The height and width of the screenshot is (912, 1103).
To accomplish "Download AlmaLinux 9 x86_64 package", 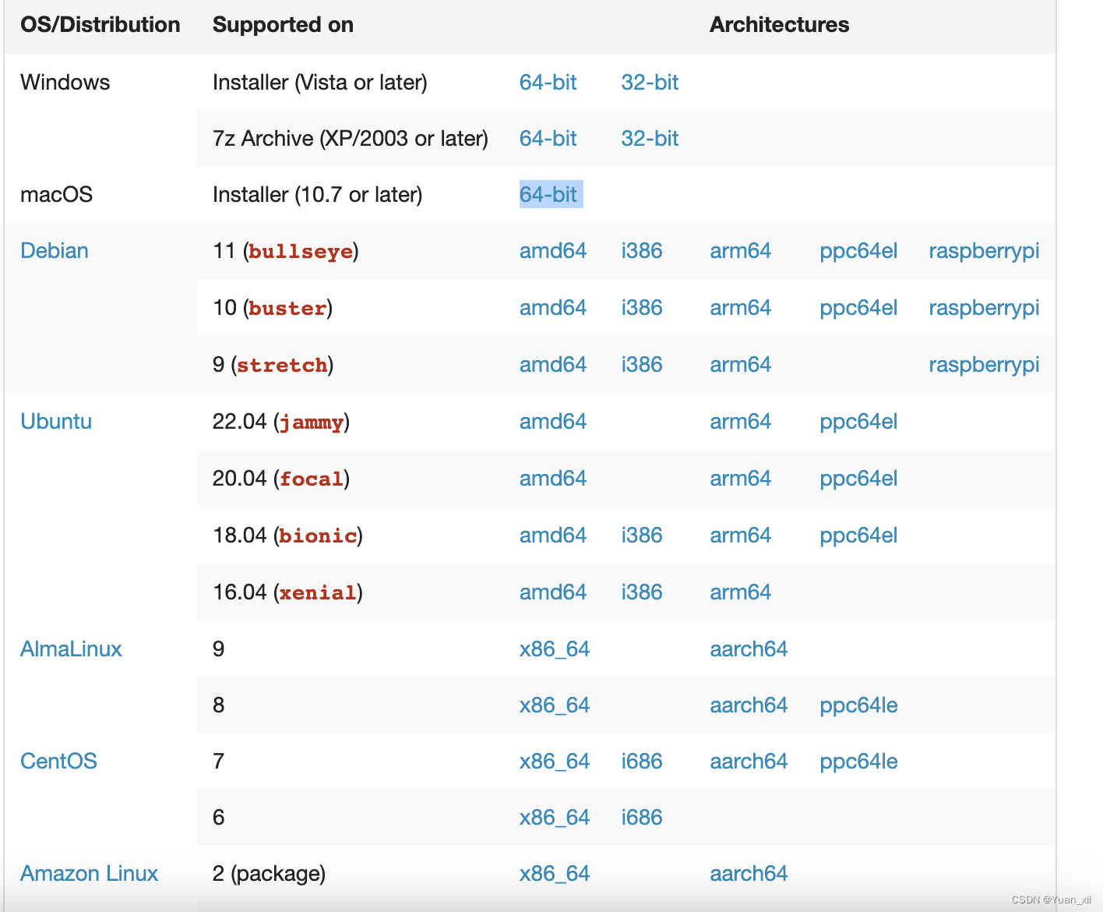I will pos(555,649).
